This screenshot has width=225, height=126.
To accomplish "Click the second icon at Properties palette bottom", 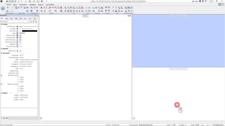I will tap(4, 118).
